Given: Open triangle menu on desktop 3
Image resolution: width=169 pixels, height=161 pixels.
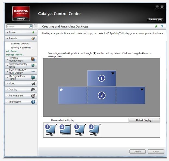Looking at the screenshot, I should (x=142, y=90).
